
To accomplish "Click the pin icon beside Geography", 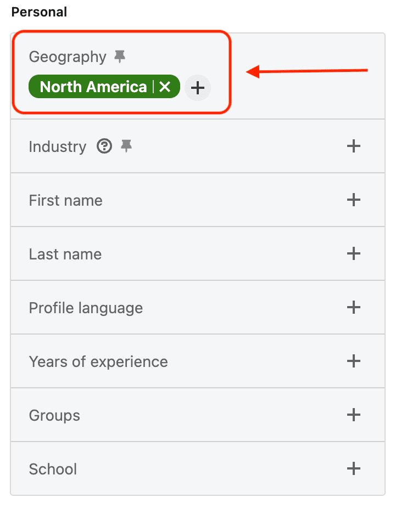I will click(x=120, y=56).
